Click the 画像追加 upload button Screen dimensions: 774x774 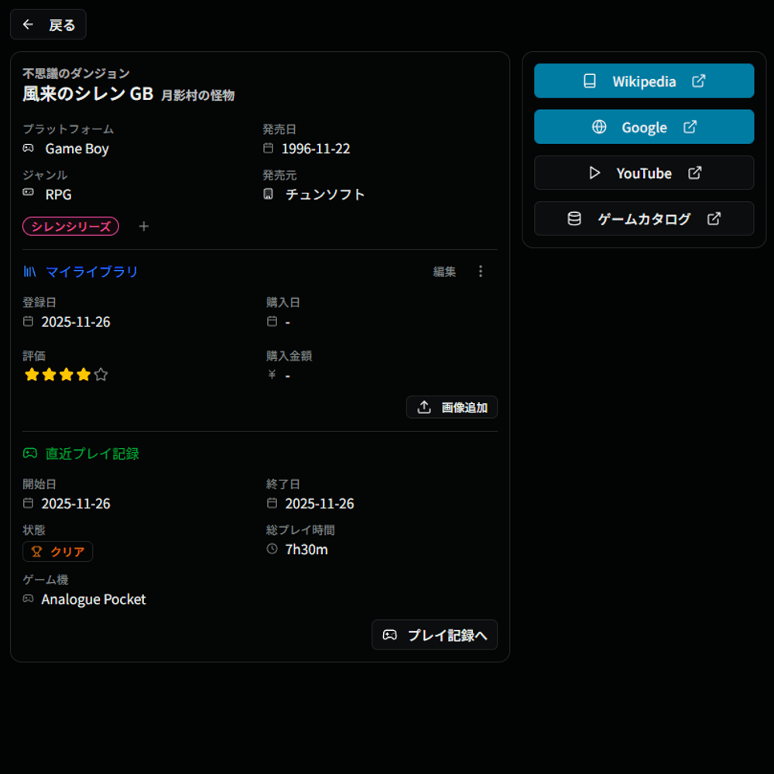click(452, 407)
